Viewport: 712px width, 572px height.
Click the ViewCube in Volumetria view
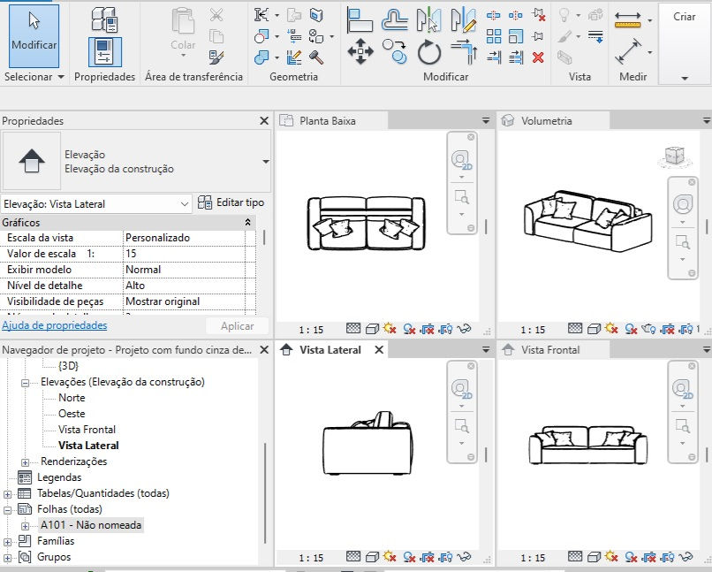pyautogui.click(x=675, y=156)
